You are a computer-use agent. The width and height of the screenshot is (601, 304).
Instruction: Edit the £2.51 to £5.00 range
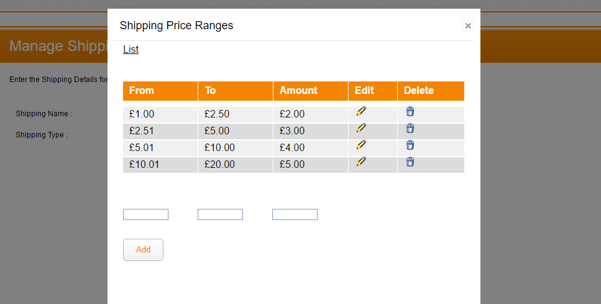pos(361,128)
